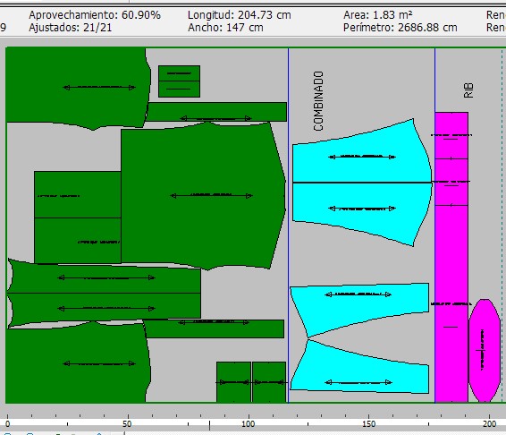Select the tall magenta rib strip

[451, 257]
